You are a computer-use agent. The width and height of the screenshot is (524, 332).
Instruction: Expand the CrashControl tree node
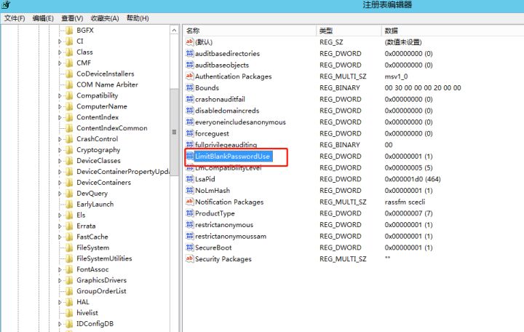point(60,139)
